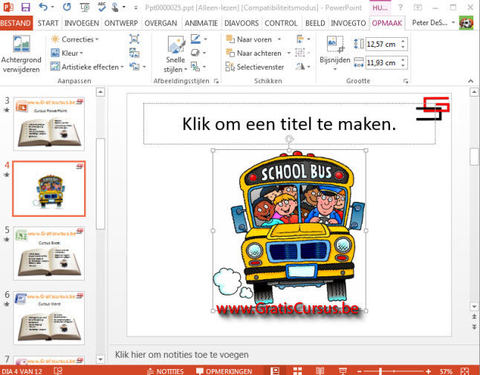The image size is (480, 375).
Task: Click reset picture icon
Action: 134,66
